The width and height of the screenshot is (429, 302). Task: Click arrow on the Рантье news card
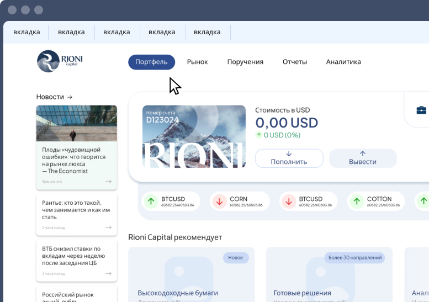coord(109,227)
